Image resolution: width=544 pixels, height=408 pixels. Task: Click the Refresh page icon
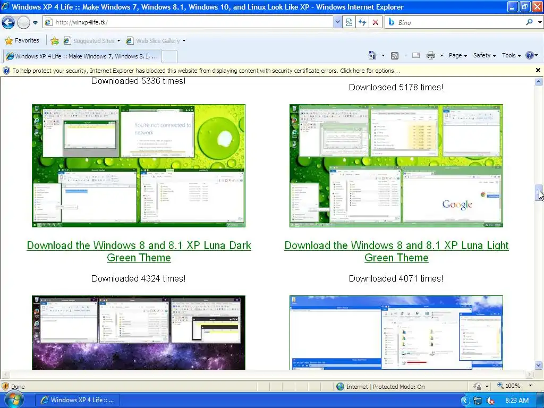pyautogui.click(x=362, y=22)
